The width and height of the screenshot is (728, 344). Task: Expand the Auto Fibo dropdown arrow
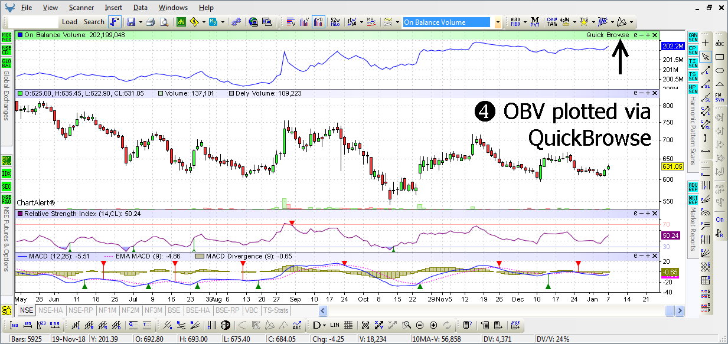point(524,22)
